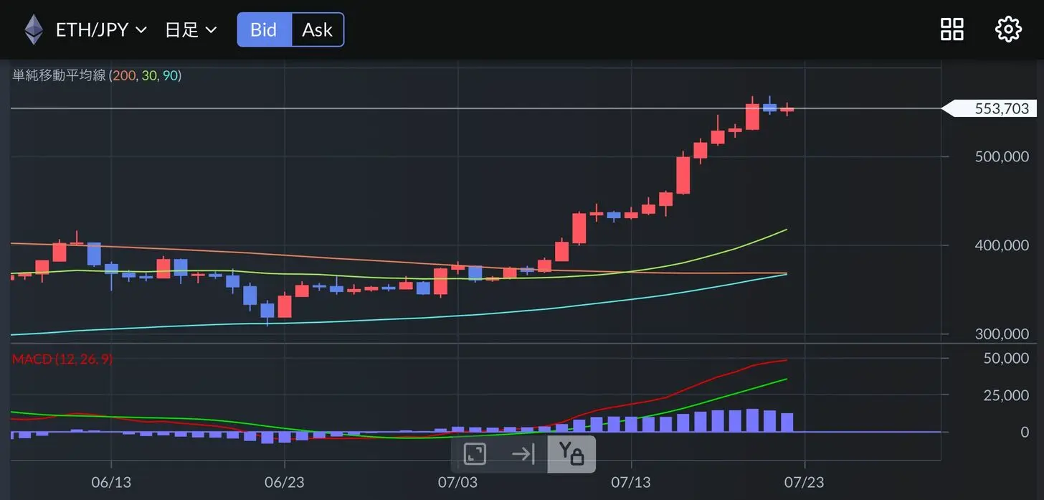The height and width of the screenshot is (500, 1044).
Task: Open the ETH/JPY pair dropdown
Action: tap(101, 30)
